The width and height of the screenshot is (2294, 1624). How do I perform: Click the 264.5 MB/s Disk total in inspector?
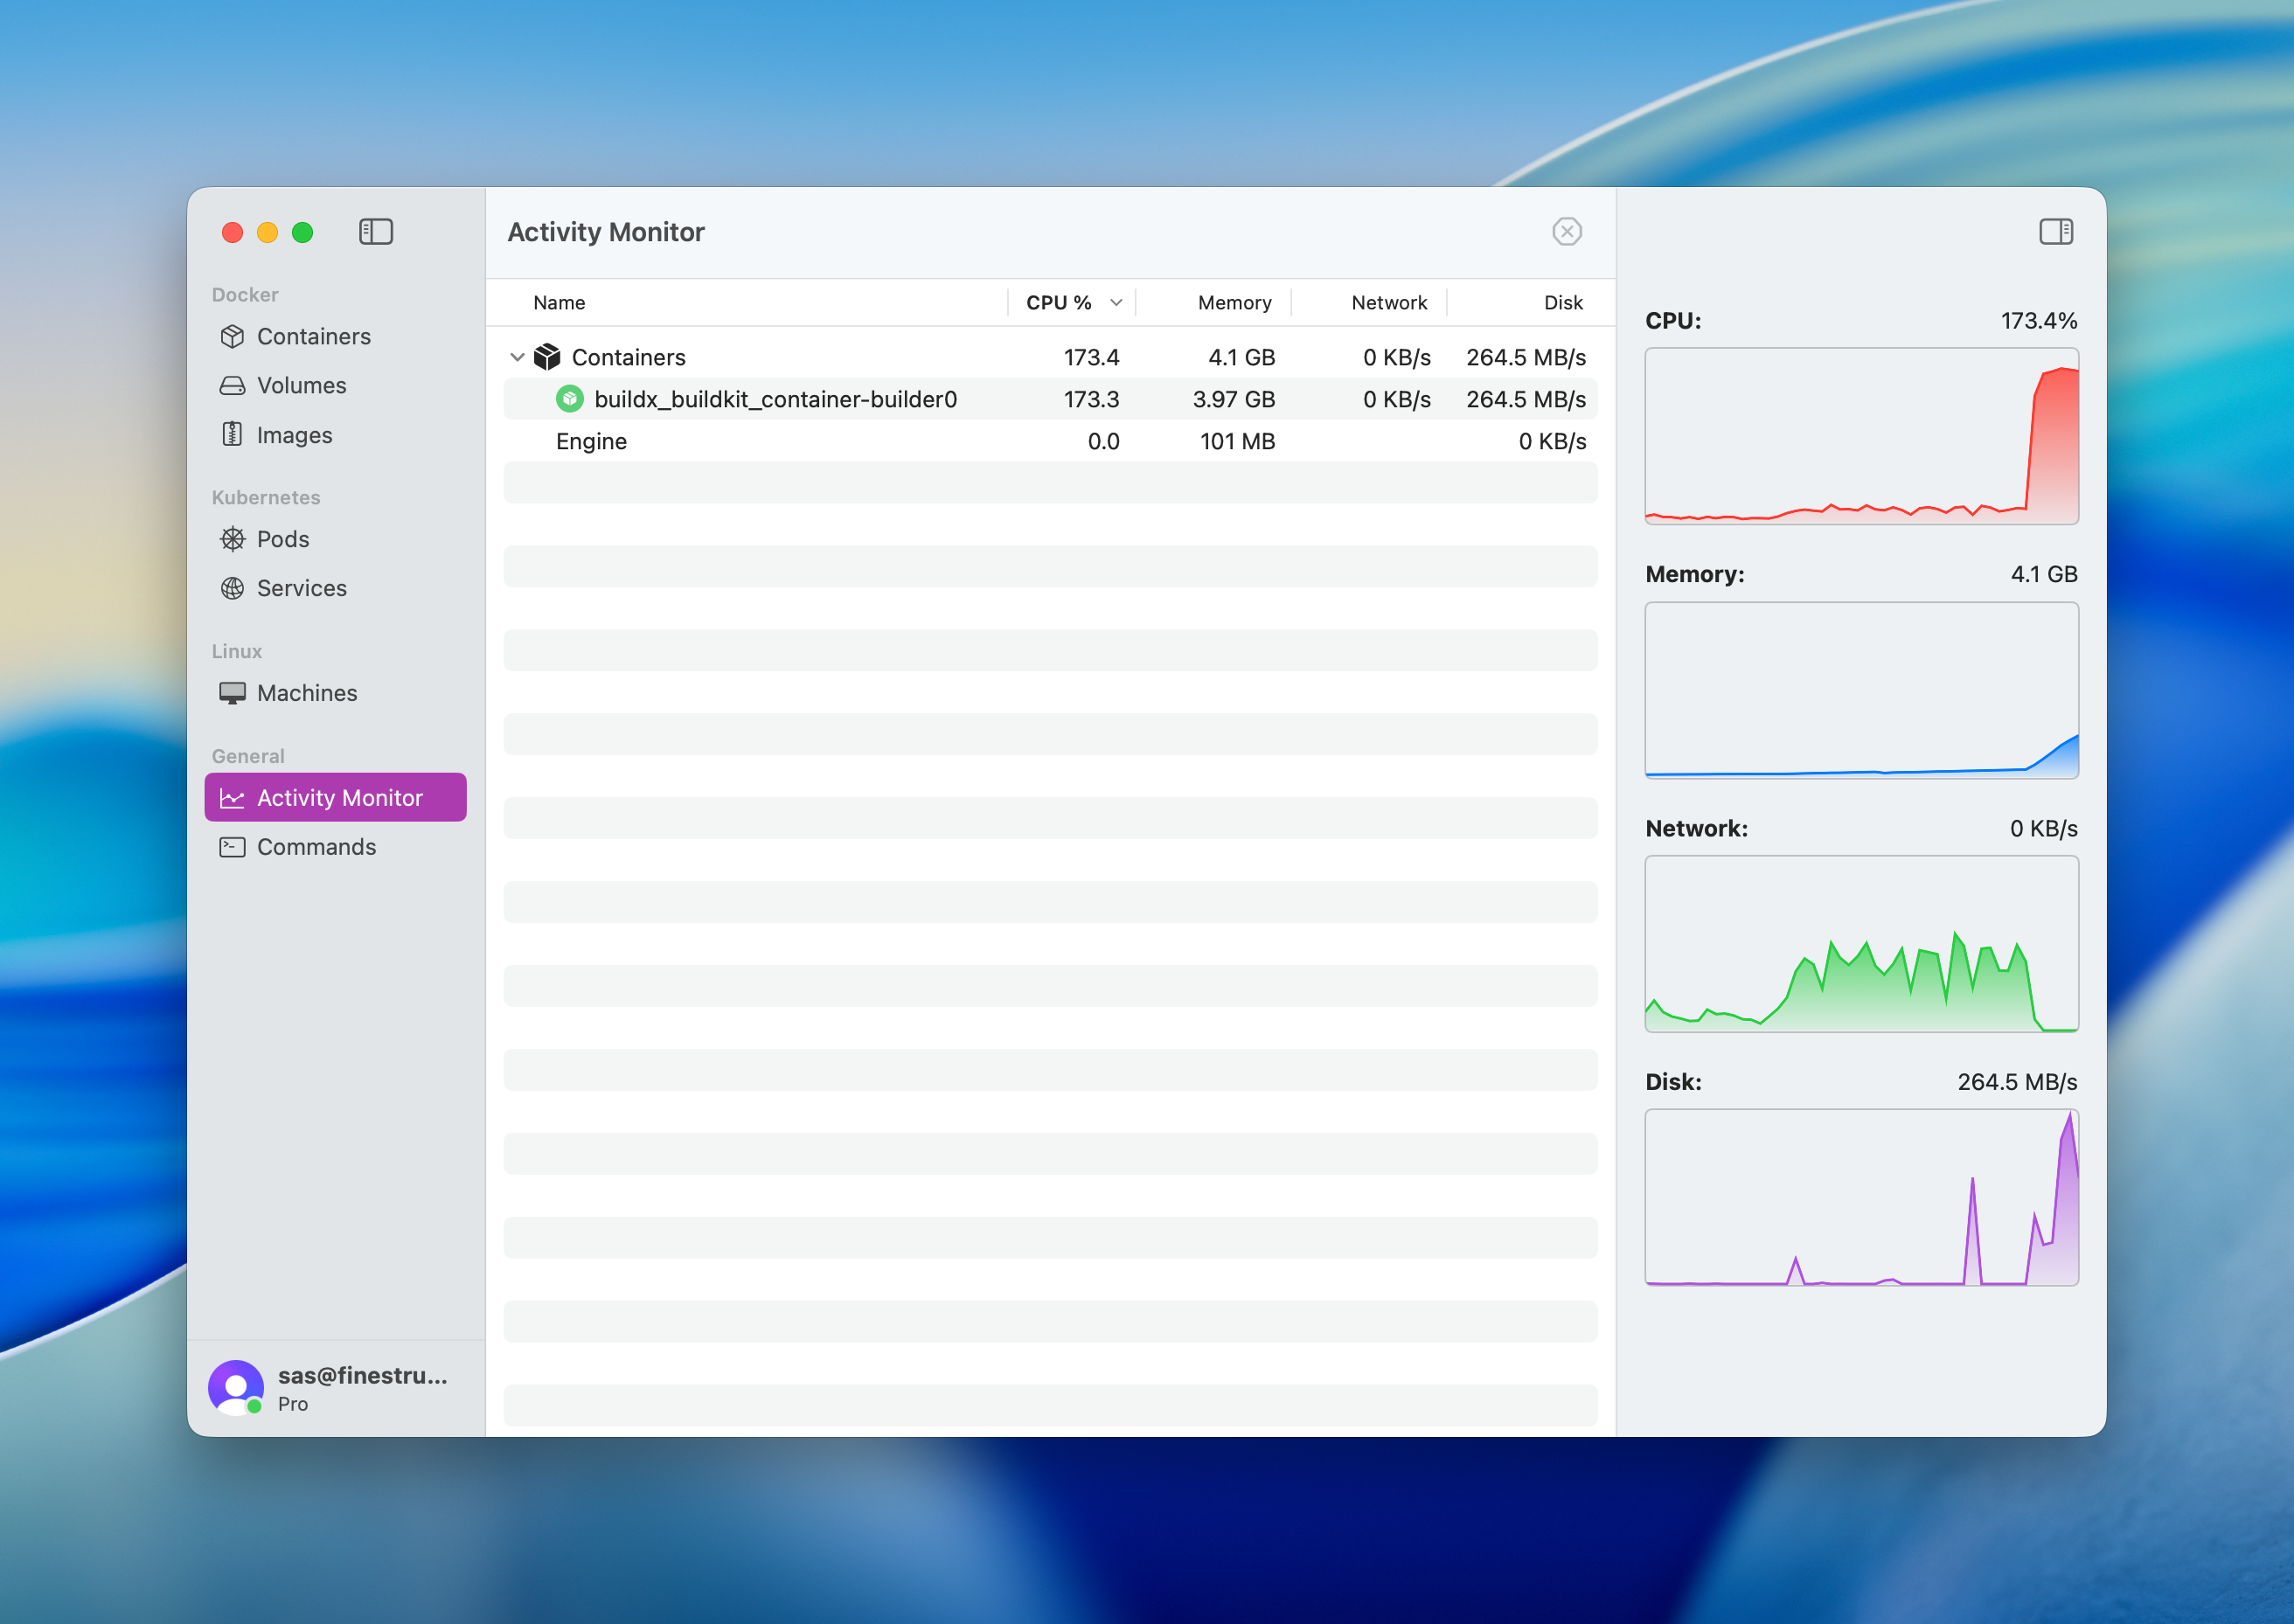[2017, 1082]
